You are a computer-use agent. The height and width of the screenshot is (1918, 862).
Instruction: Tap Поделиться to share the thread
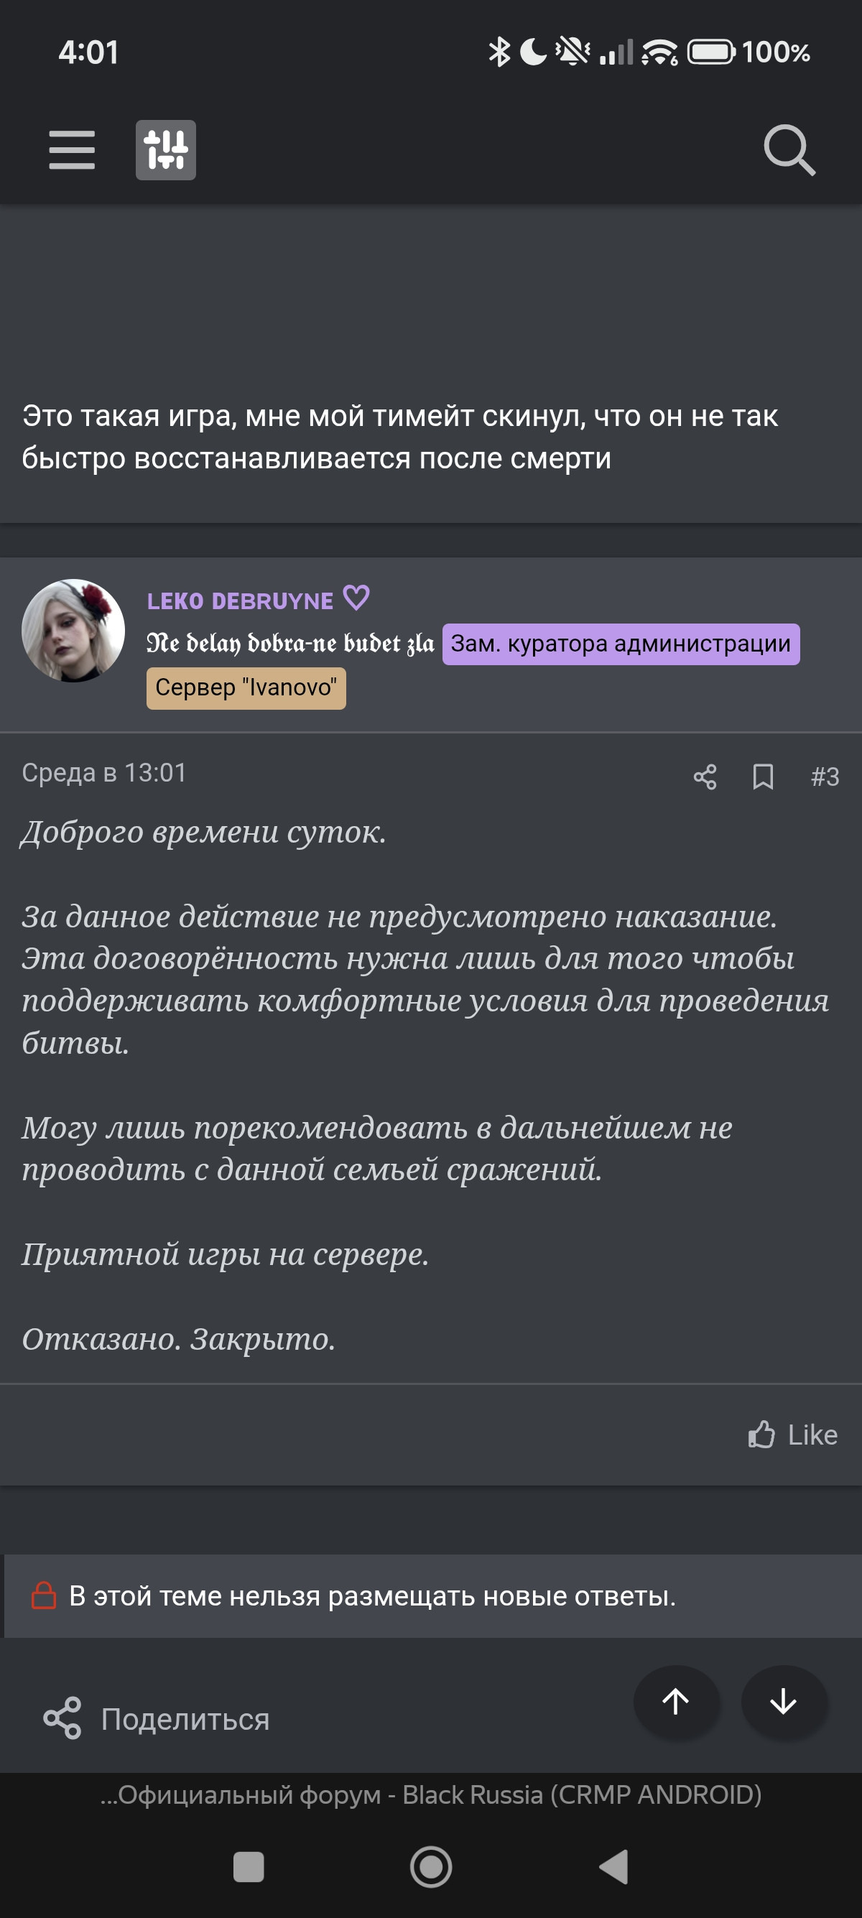click(x=157, y=1718)
